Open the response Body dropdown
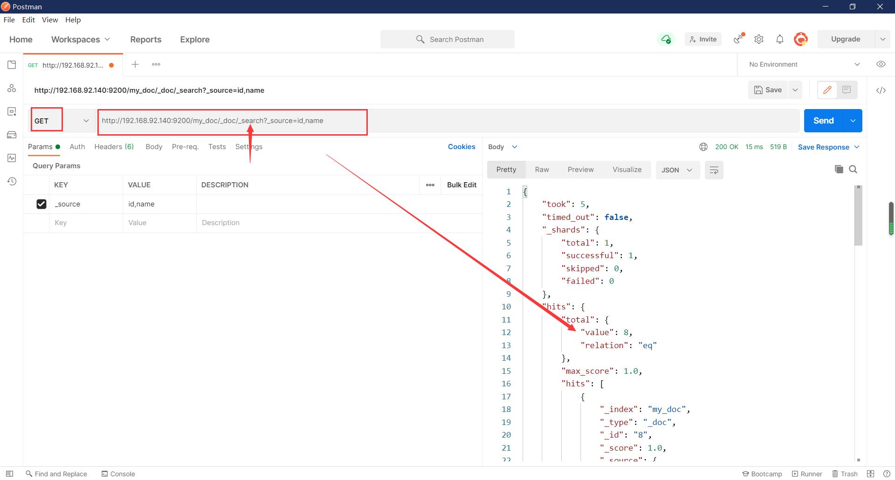This screenshot has width=895, height=480. click(503, 147)
